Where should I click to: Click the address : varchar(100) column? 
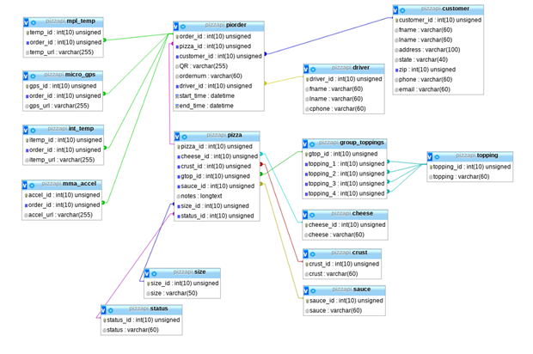pos(427,50)
